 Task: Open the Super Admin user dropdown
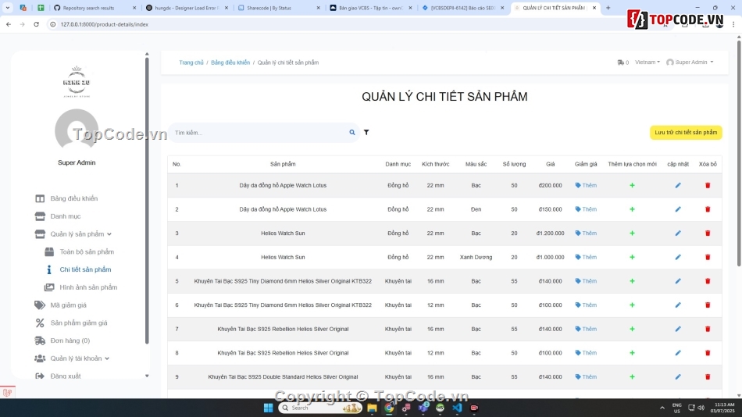[690, 62]
